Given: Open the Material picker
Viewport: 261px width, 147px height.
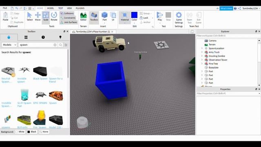Looking at the screenshot, I should [125, 16].
